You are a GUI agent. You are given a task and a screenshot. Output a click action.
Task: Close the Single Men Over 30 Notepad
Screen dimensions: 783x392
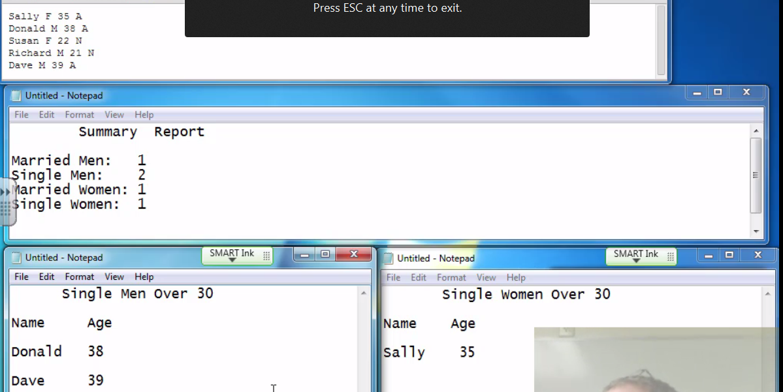coord(354,254)
